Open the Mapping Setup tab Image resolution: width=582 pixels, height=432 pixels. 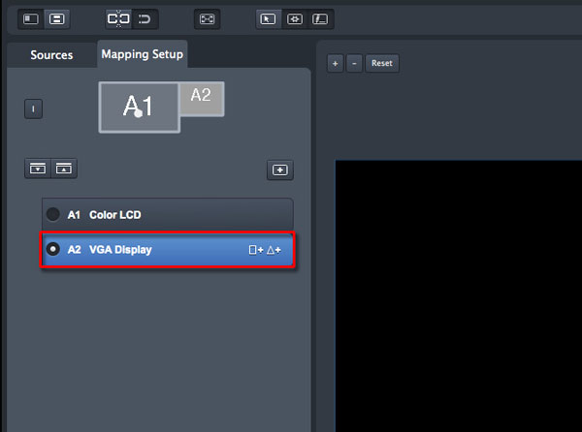pyautogui.click(x=143, y=54)
